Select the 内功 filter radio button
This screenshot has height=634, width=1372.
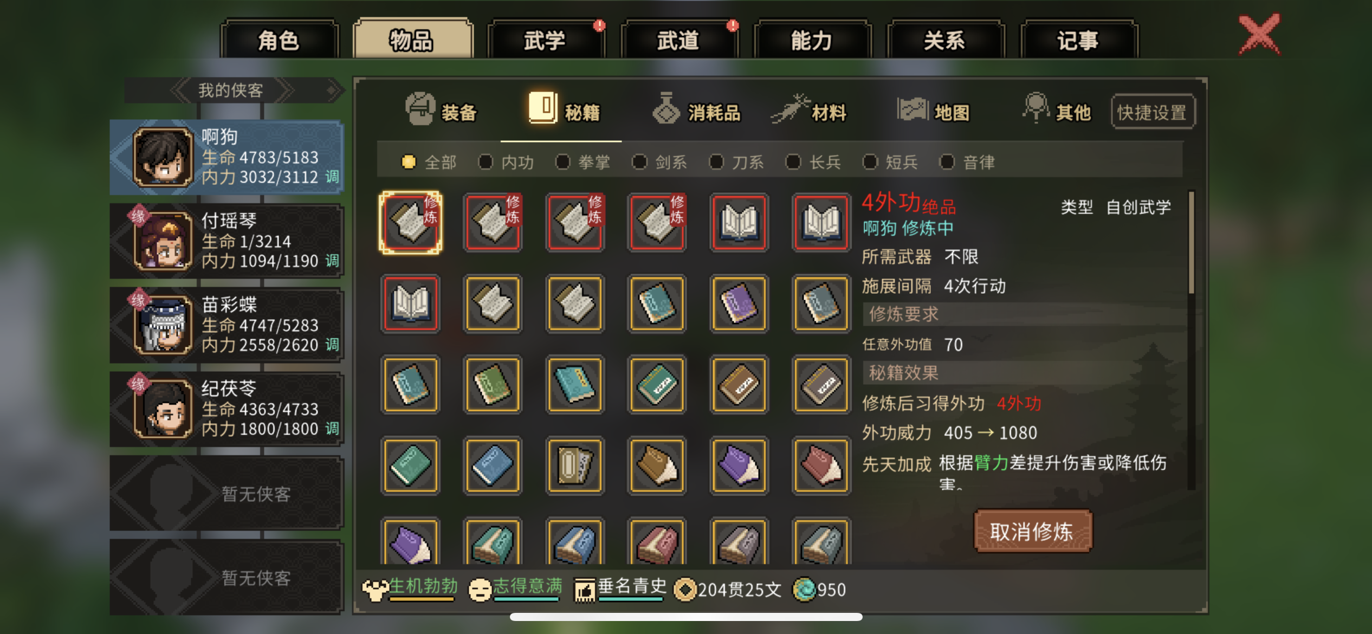tap(486, 162)
